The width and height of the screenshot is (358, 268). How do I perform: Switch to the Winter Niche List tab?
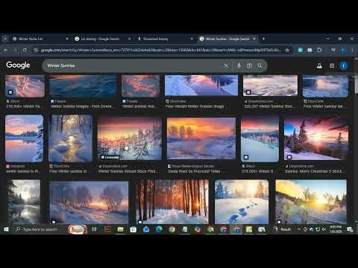[x=40, y=39]
